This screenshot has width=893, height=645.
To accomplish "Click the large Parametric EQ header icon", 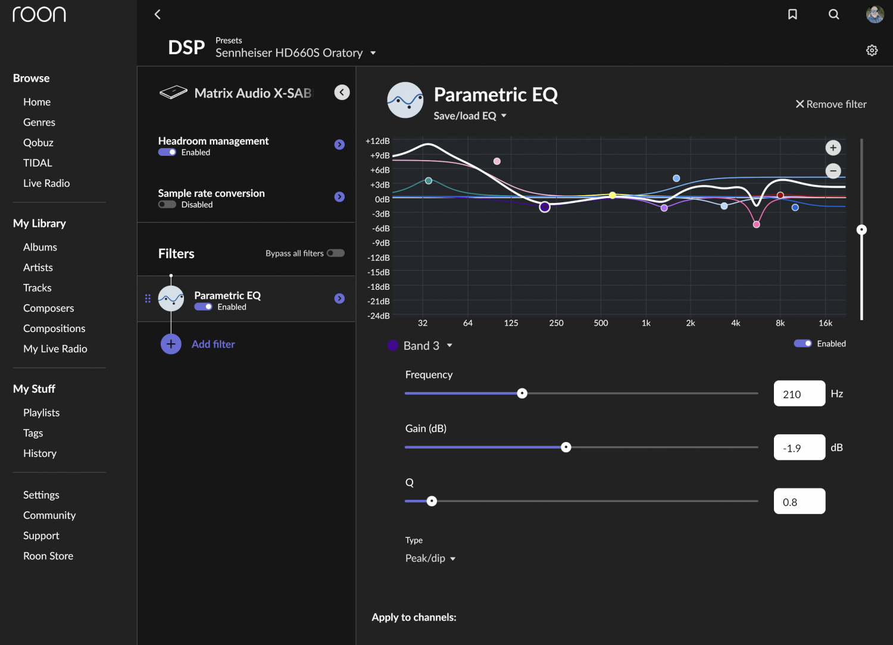I will point(405,100).
